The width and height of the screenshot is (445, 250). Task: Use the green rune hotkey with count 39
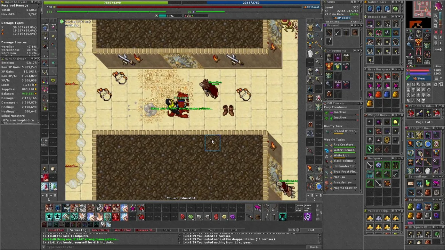coord(191,217)
